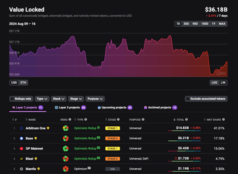Sort table by TYPE column

coord(79,120)
